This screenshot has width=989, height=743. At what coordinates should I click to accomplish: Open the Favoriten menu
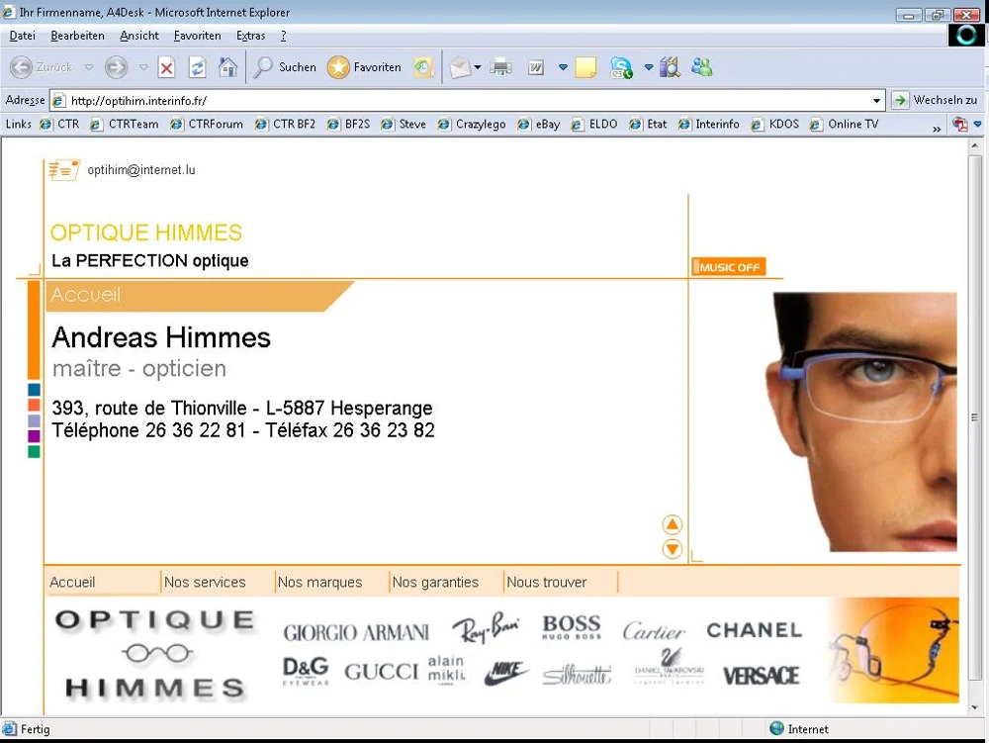point(198,36)
